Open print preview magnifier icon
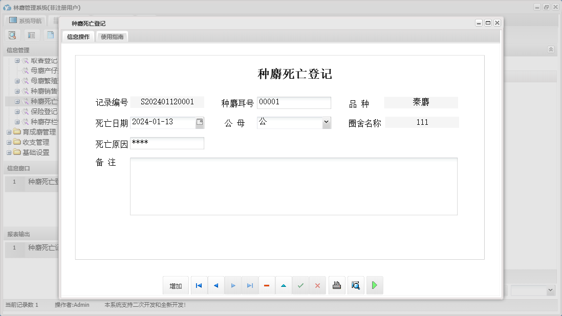 356,285
